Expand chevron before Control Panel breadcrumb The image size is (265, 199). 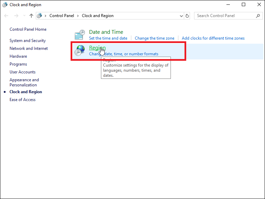pos(45,16)
